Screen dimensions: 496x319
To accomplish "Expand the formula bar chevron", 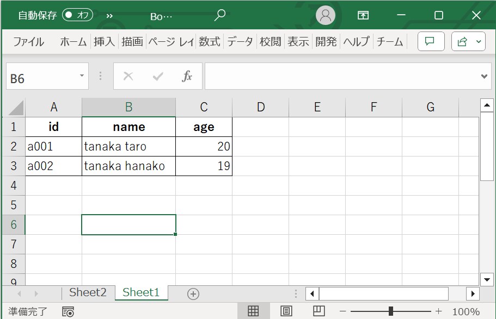I will (x=484, y=76).
